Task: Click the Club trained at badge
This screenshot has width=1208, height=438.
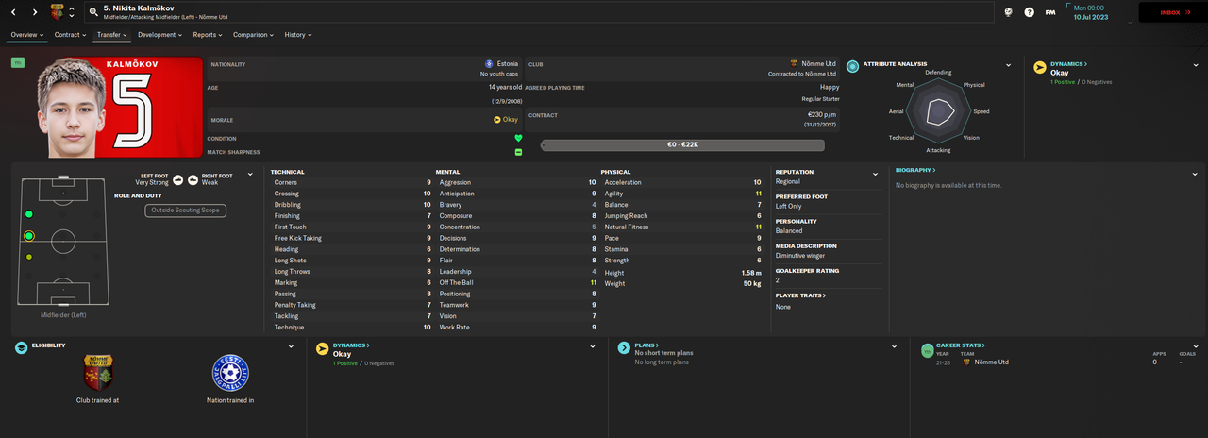Action: (x=98, y=373)
